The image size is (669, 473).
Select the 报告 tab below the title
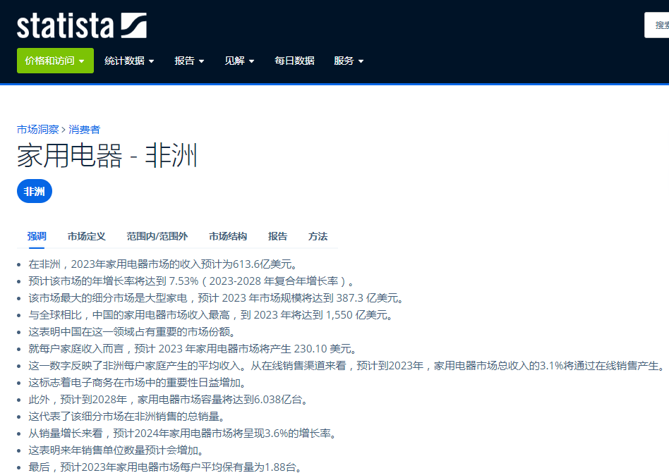click(278, 237)
